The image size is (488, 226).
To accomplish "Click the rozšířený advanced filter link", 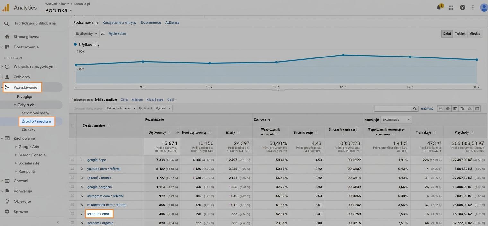I will coord(427,109).
